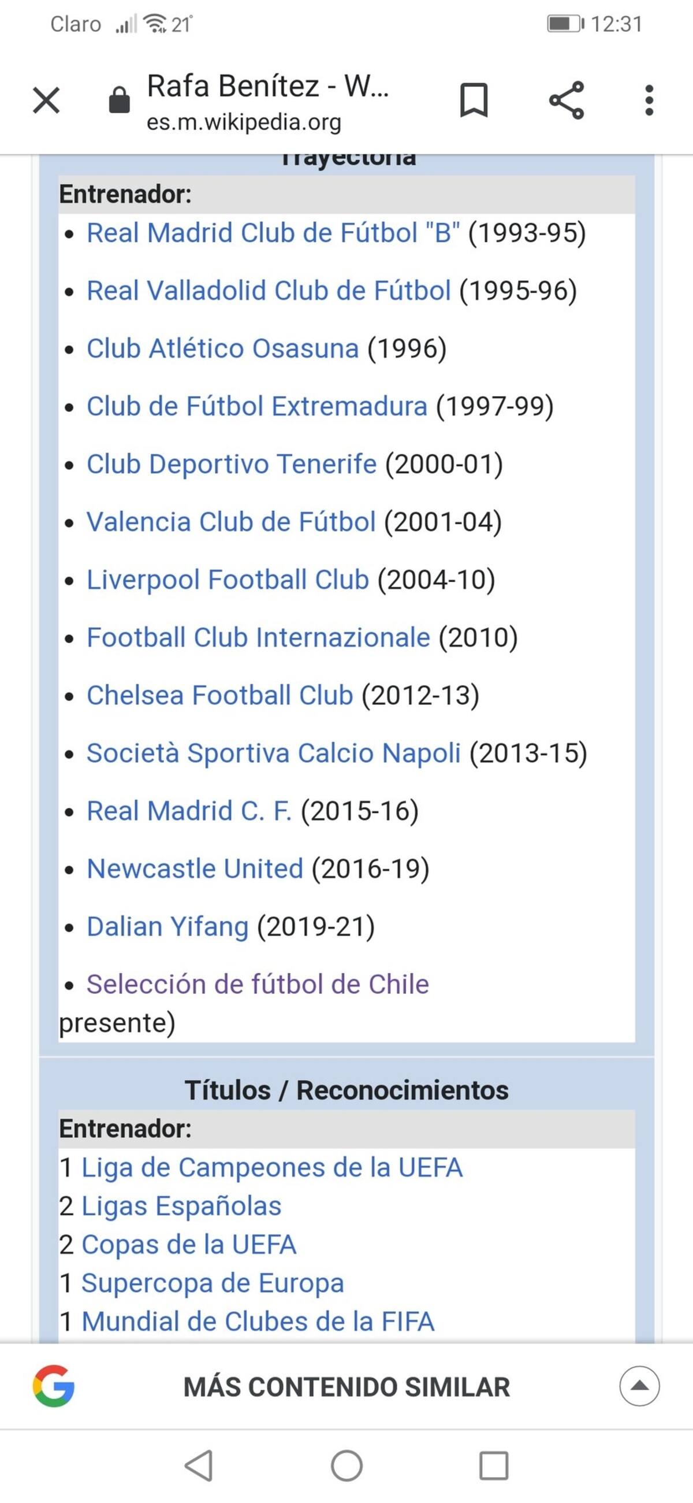Open recent apps with square button

(x=494, y=1465)
